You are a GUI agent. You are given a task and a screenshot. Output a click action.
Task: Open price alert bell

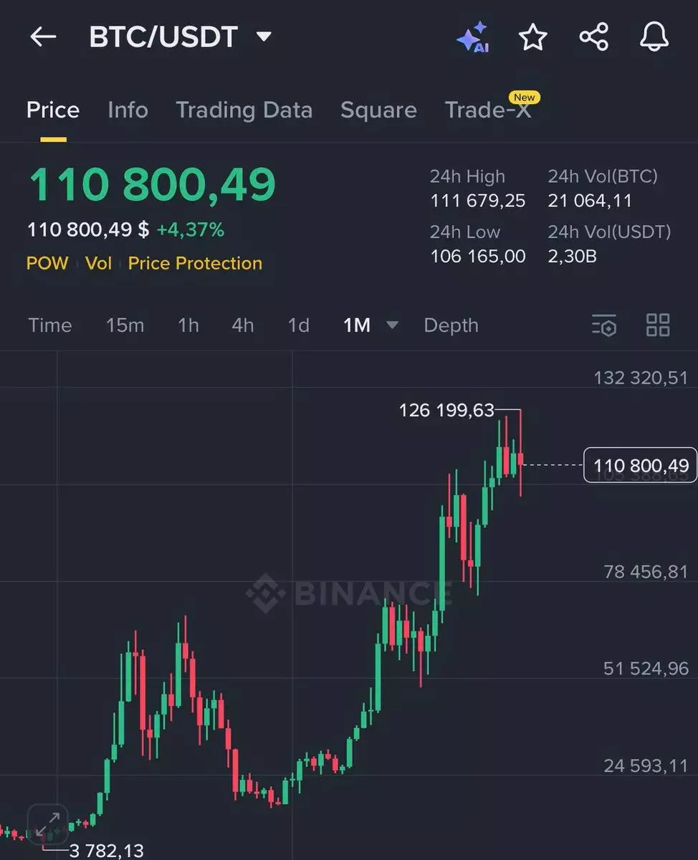[654, 37]
